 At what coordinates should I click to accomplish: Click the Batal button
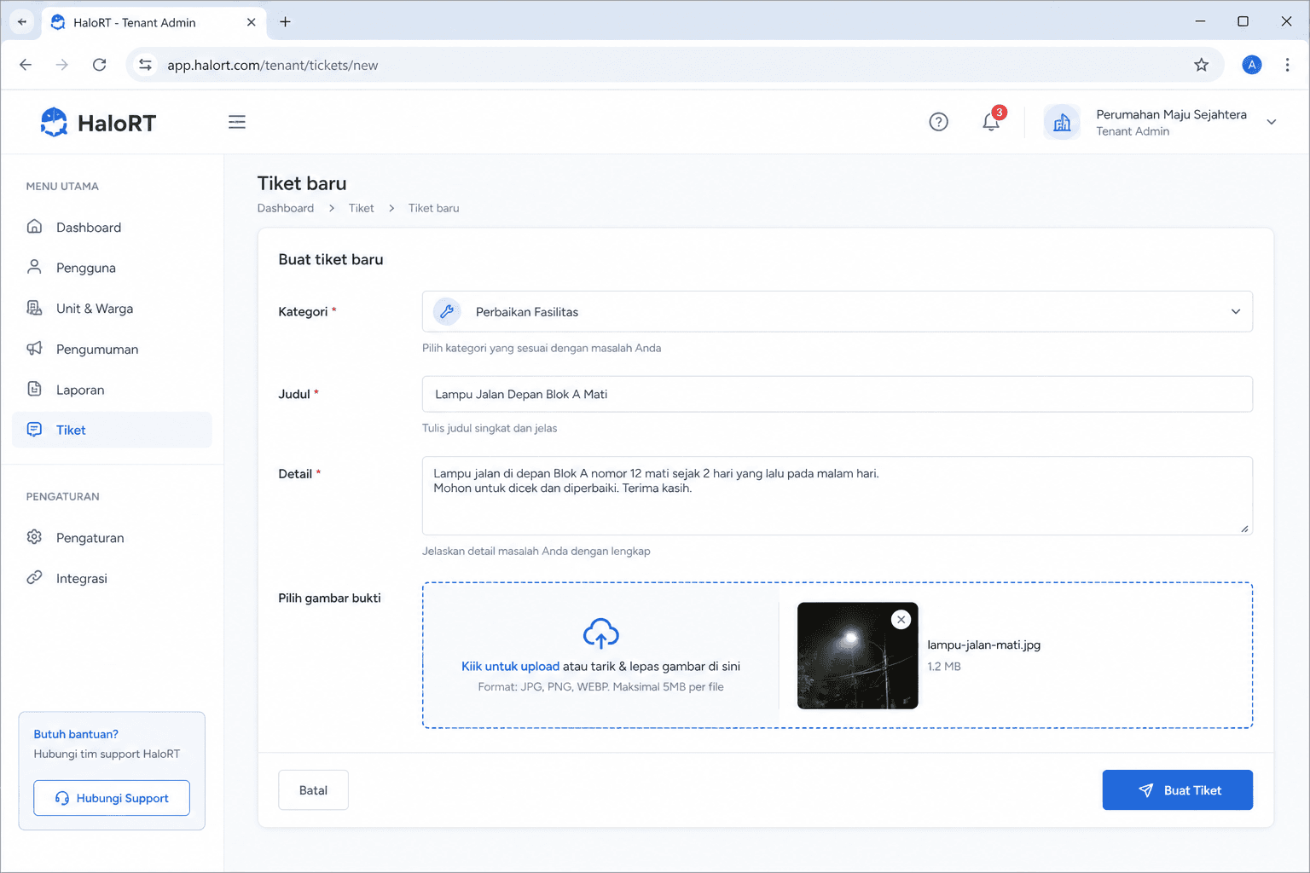(313, 790)
